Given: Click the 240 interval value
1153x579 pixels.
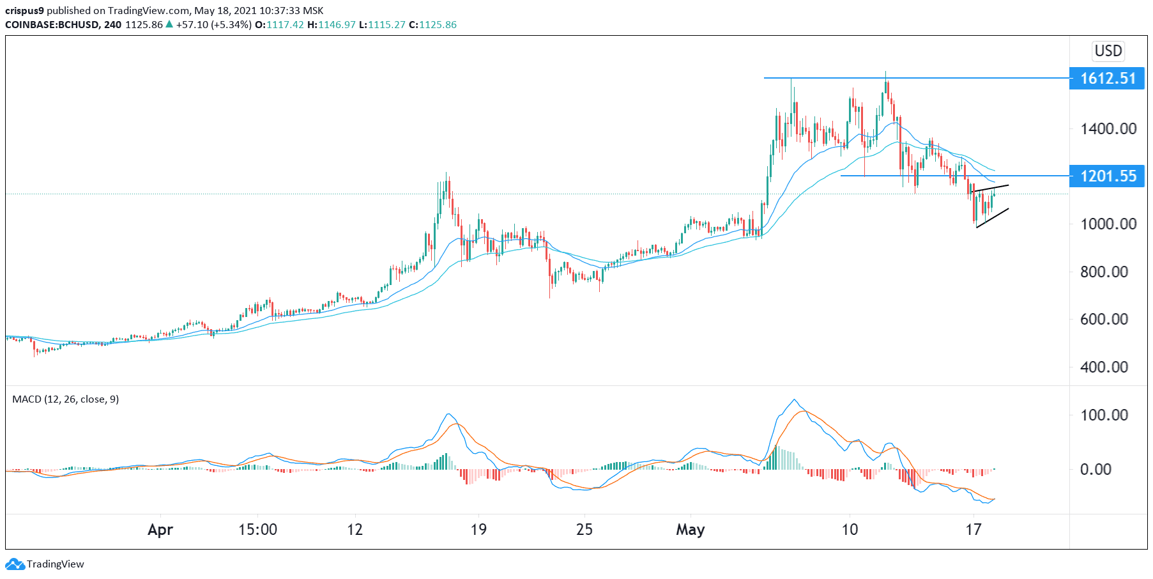Looking at the screenshot, I should pos(112,24).
